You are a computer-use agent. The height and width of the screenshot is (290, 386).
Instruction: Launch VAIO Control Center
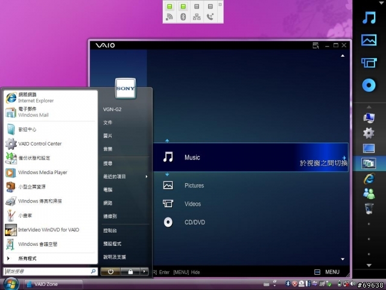tap(51, 144)
